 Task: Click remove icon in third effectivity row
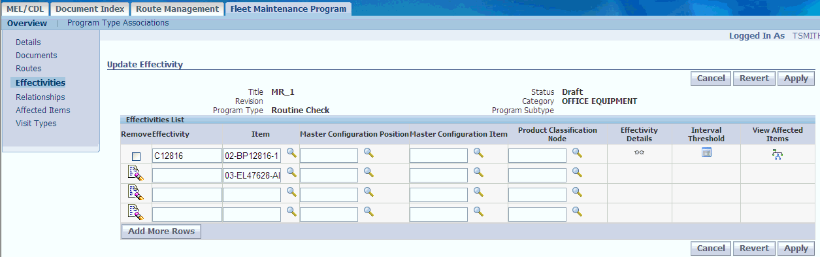pyautogui.click(x=135, y=192)
